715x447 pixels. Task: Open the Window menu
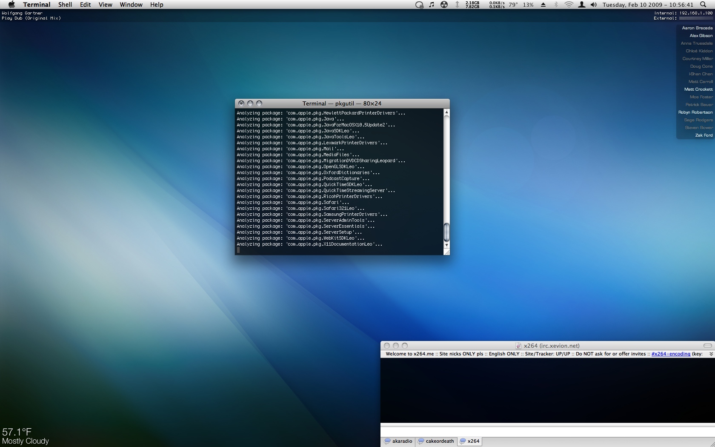[131, 5]
